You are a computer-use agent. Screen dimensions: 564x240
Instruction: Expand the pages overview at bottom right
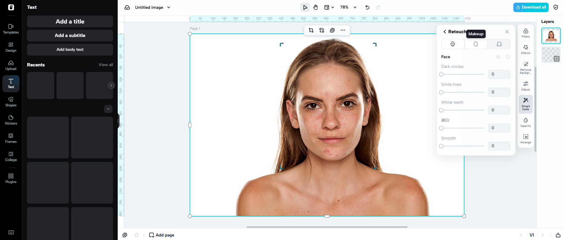[558, 235]
